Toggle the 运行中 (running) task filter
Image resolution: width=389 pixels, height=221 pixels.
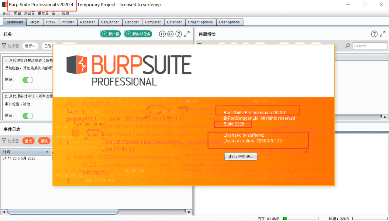coord(30,46)
